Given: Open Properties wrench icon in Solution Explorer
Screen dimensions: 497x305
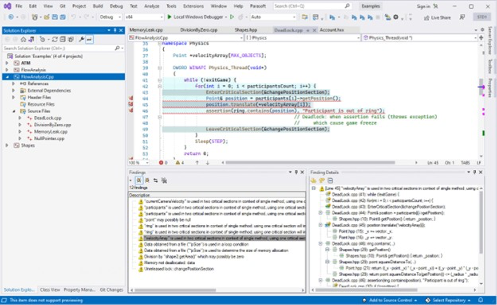Looking at the screenshot, I should (82, 39).
